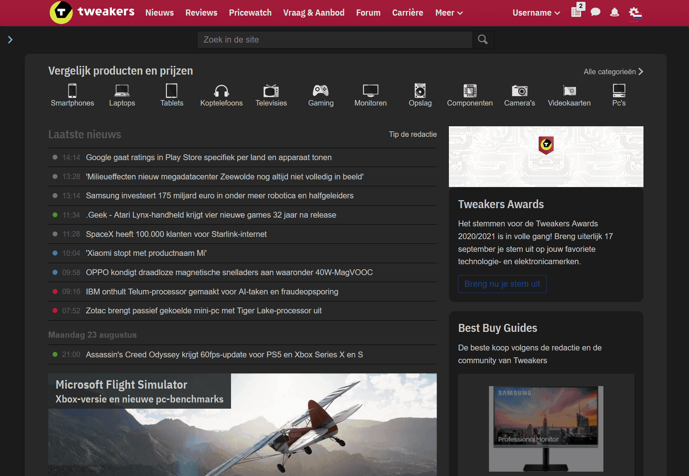Open the Tablets category icon
Image resolution: width=689 pixels, height=476 pixels.
tap(172, 91)
